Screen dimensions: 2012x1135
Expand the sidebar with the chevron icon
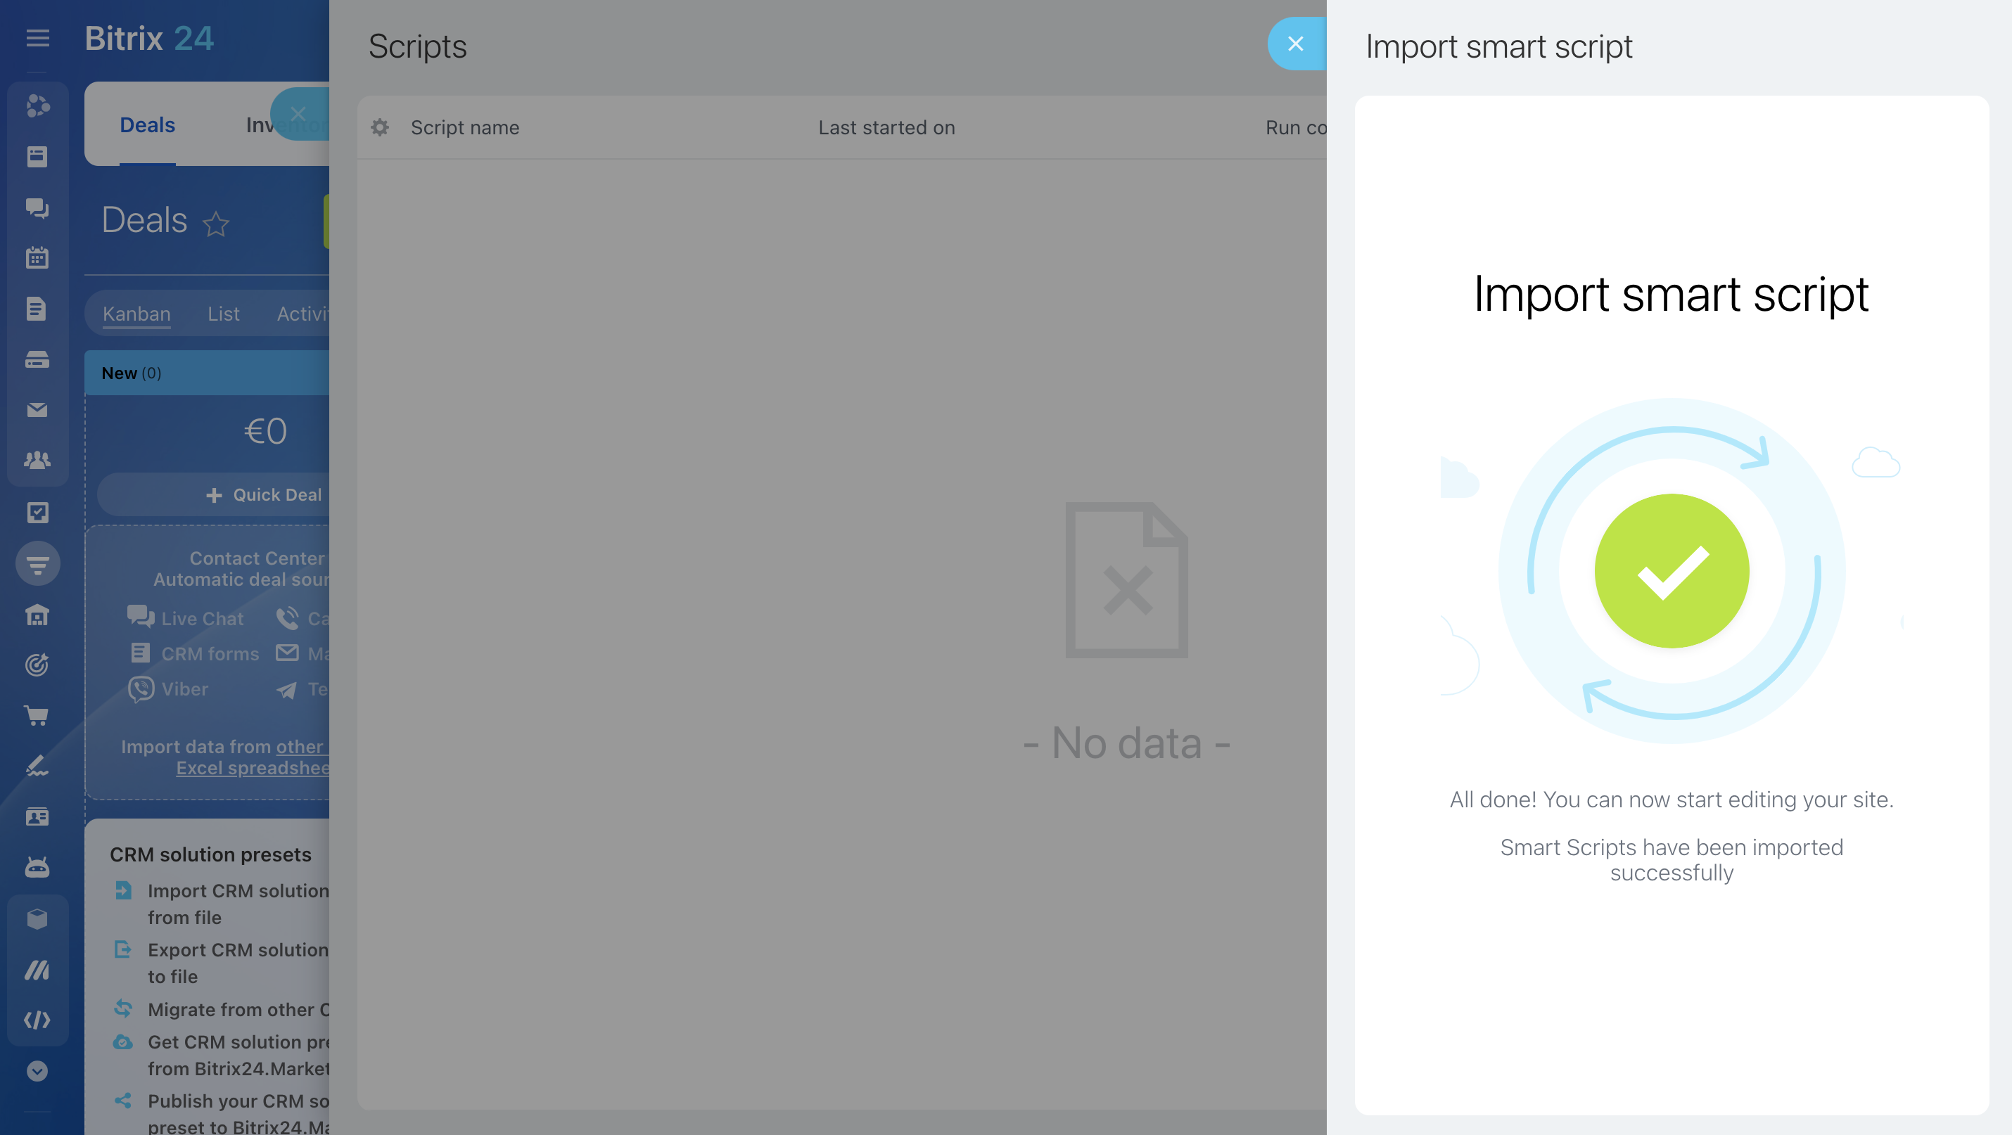coord(37,1071)
